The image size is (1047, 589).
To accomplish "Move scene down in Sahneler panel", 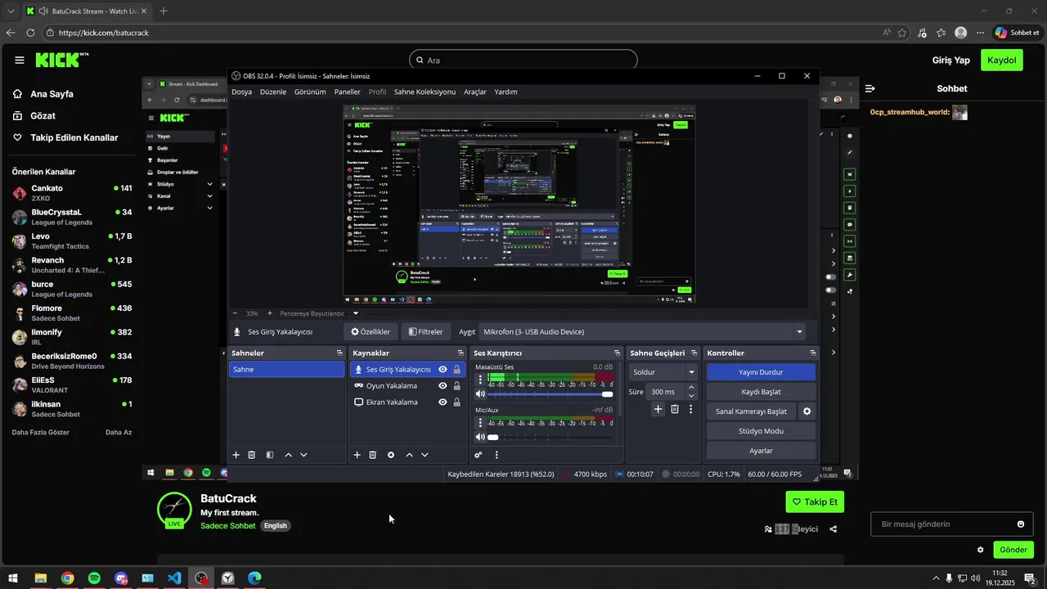I will click(x=303, y=455).
